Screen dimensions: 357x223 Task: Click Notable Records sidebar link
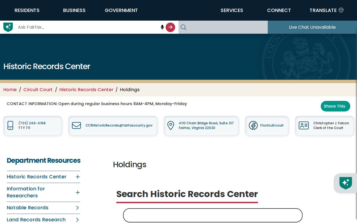[28, 208]
